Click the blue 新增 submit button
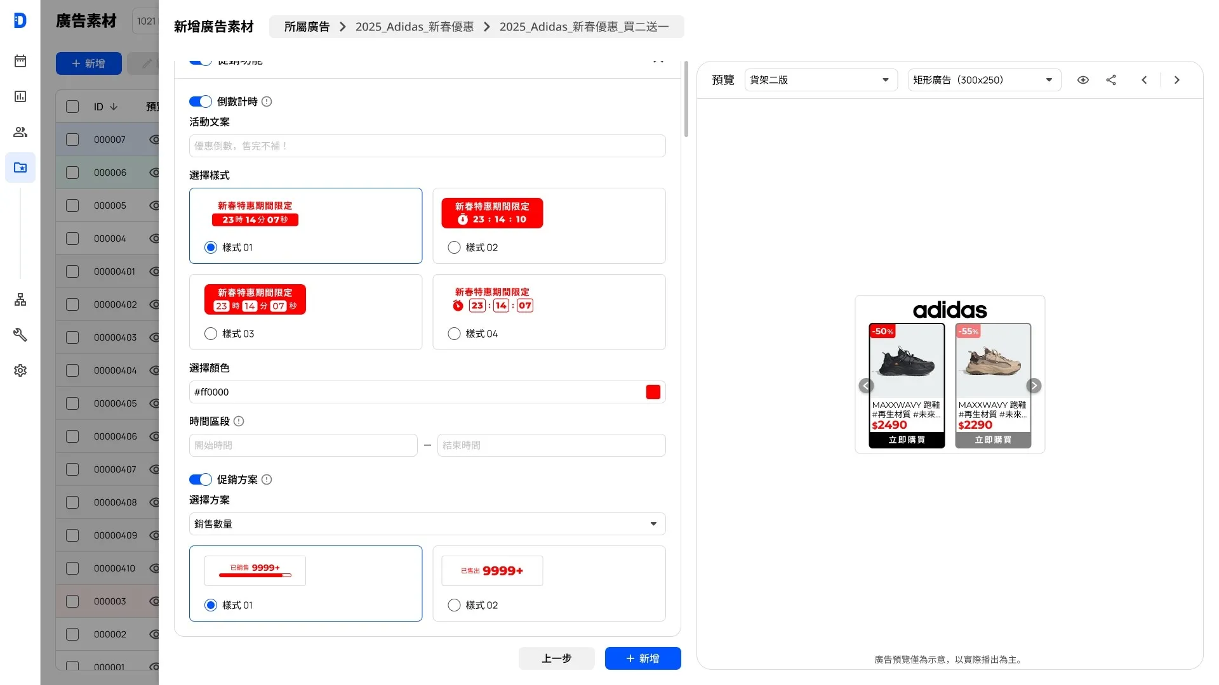 [x=643, y=658]
